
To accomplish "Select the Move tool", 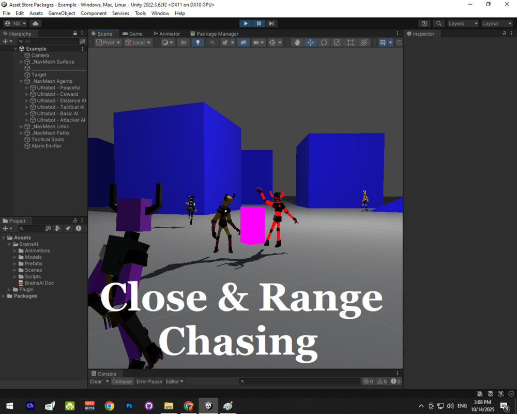I will (310, 42).
